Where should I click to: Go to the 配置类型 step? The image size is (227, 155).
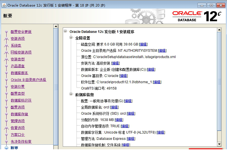click(x=18, y=94)
